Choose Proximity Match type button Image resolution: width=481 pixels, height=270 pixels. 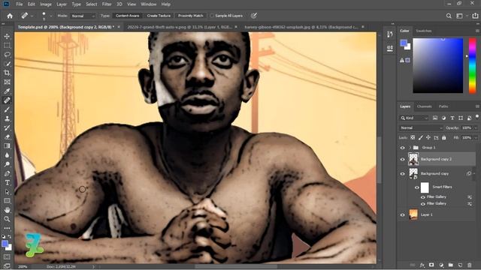pos(190,16)
